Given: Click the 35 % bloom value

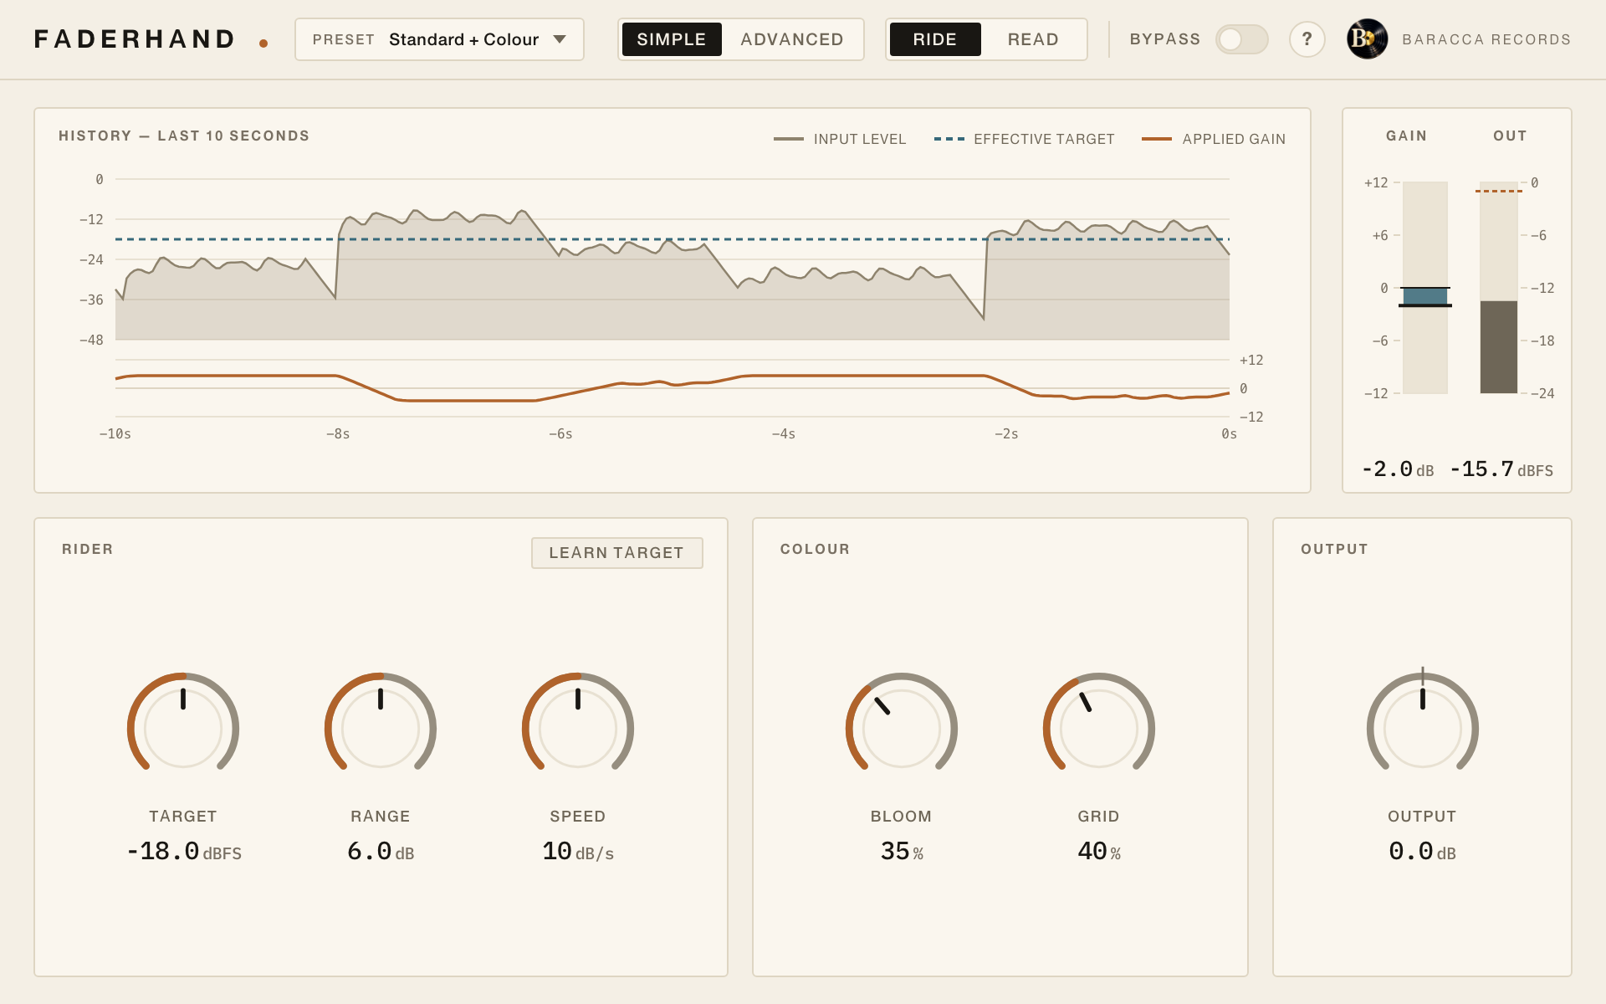Looking at the screenshot, I should (x=902, y=852).
